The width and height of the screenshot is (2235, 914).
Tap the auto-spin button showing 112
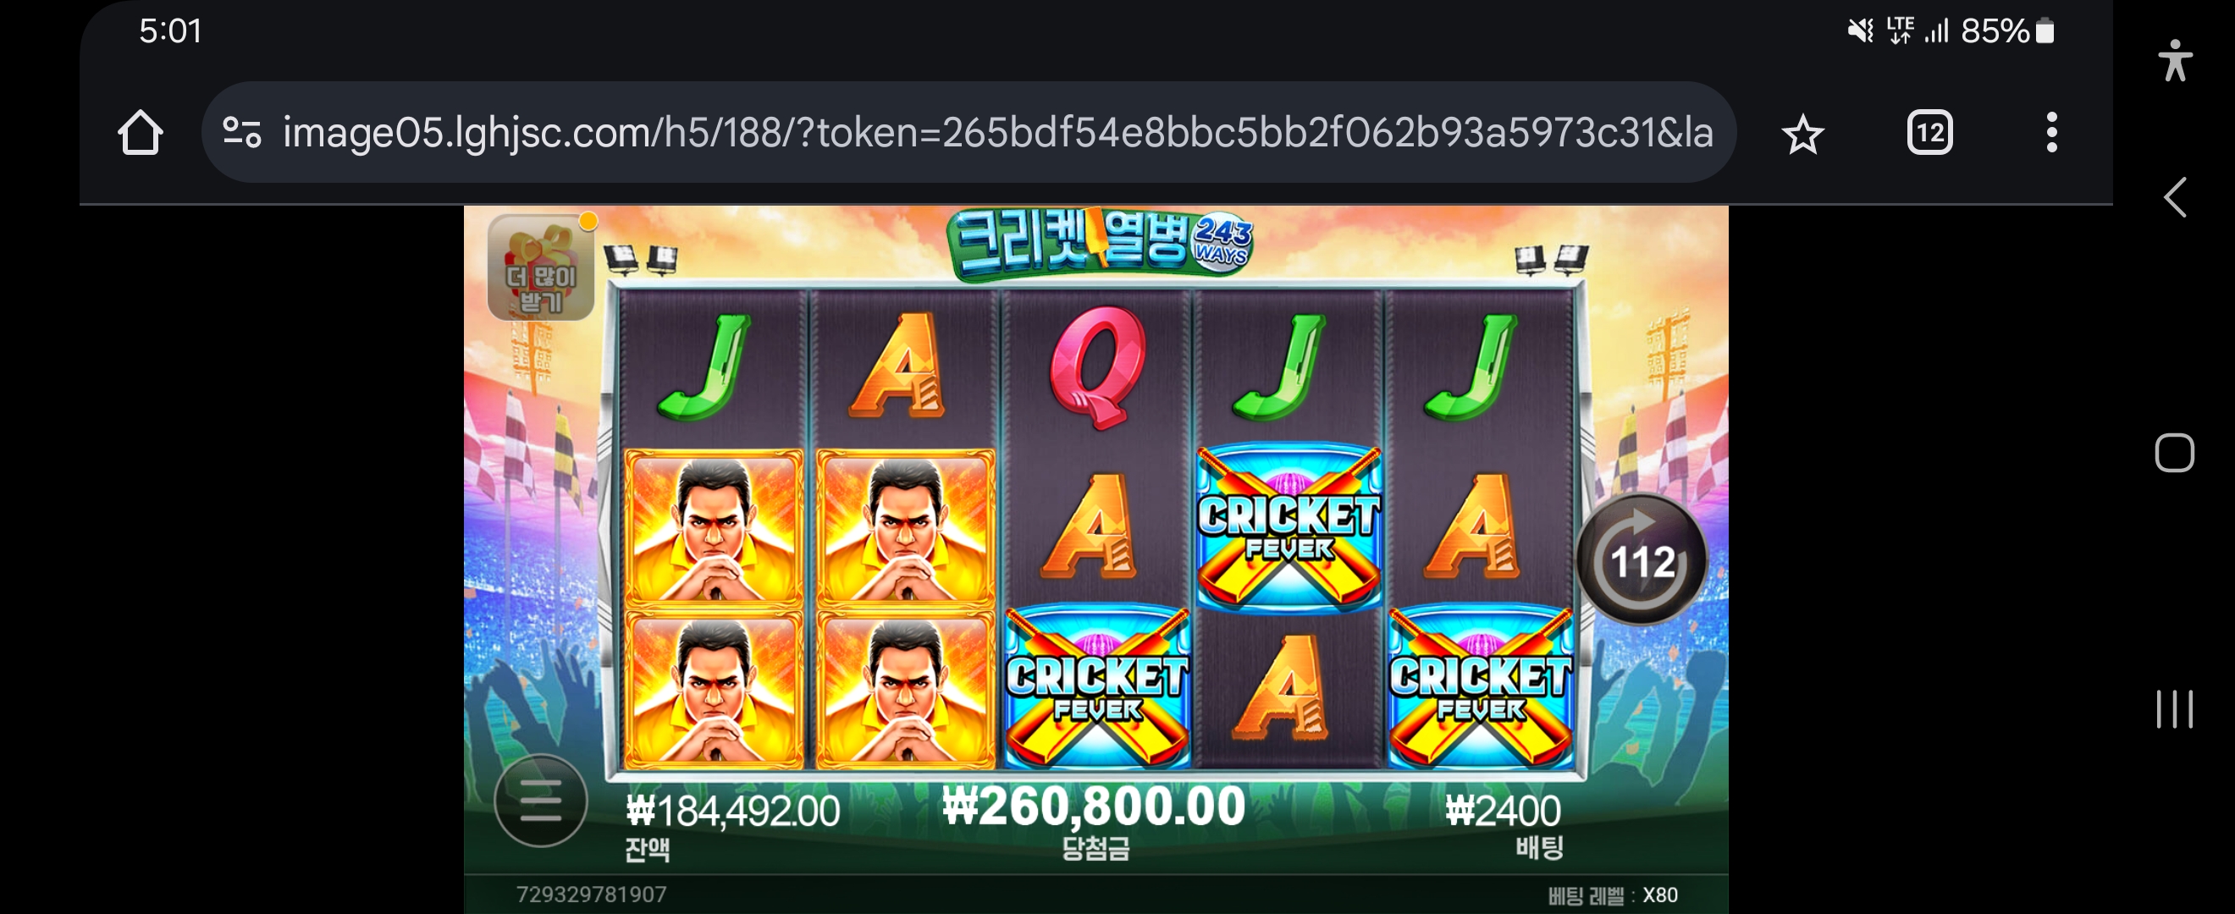click(x=1642, y=559)
